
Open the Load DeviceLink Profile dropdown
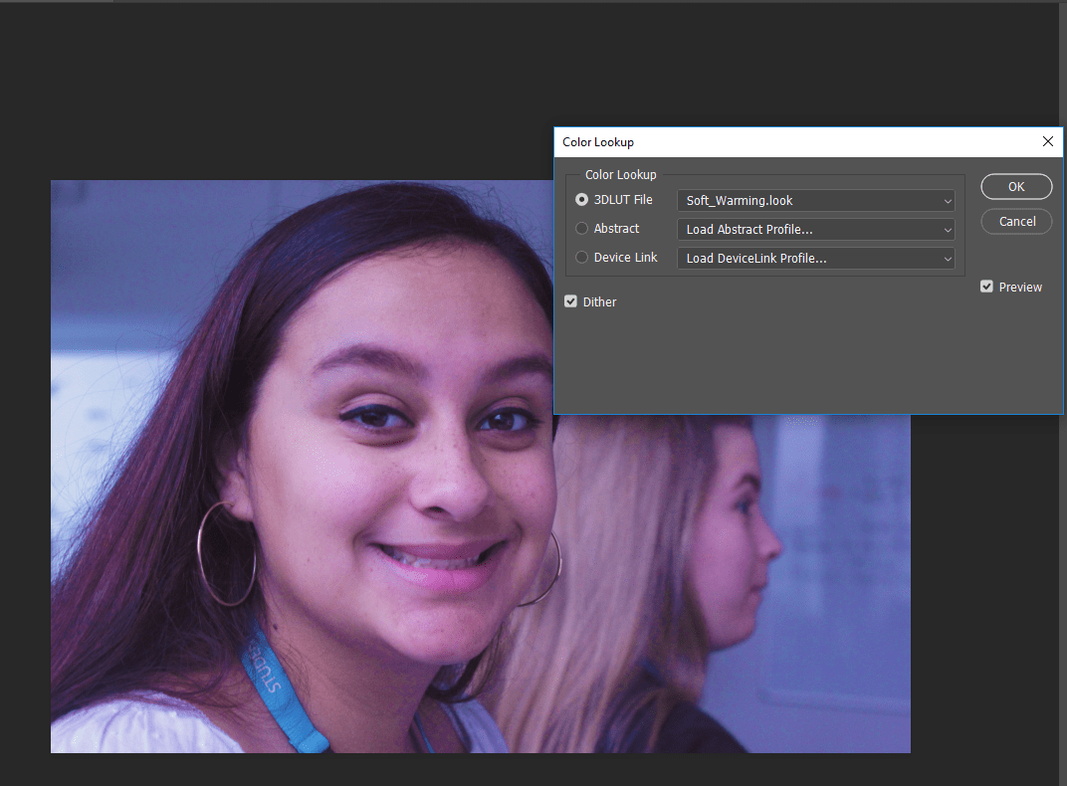(x=814, y=259)
